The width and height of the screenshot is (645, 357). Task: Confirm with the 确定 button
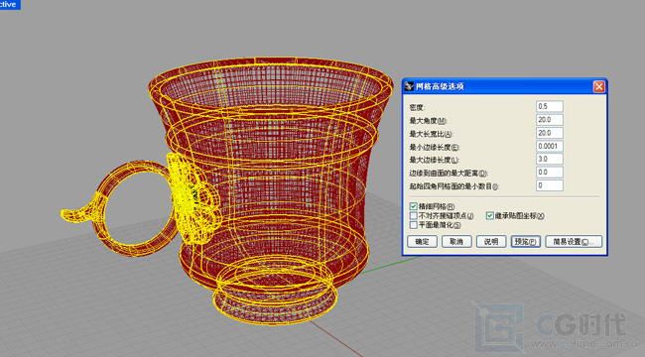422,241
